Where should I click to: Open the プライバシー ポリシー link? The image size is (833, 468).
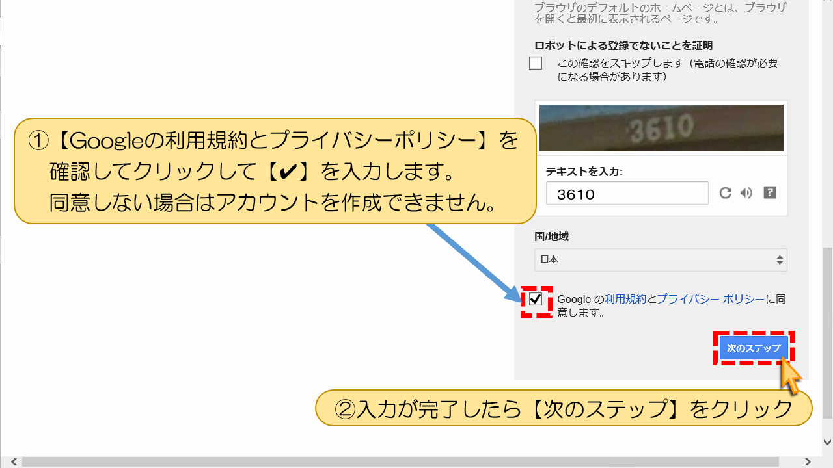711,299
